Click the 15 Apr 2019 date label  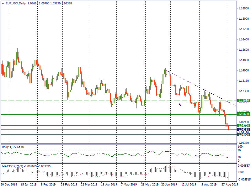(x=109, y=185)
